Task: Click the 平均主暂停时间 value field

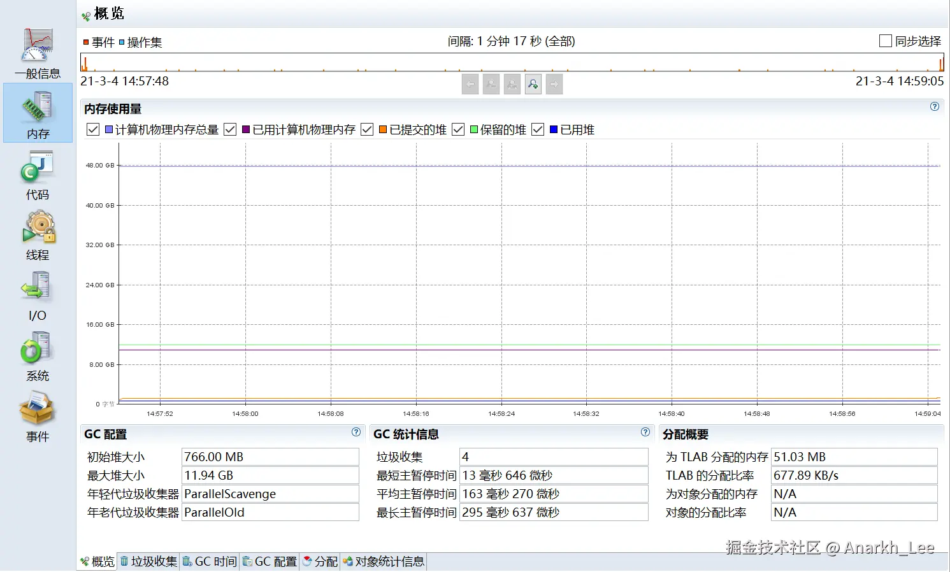Action: point(554,494)
